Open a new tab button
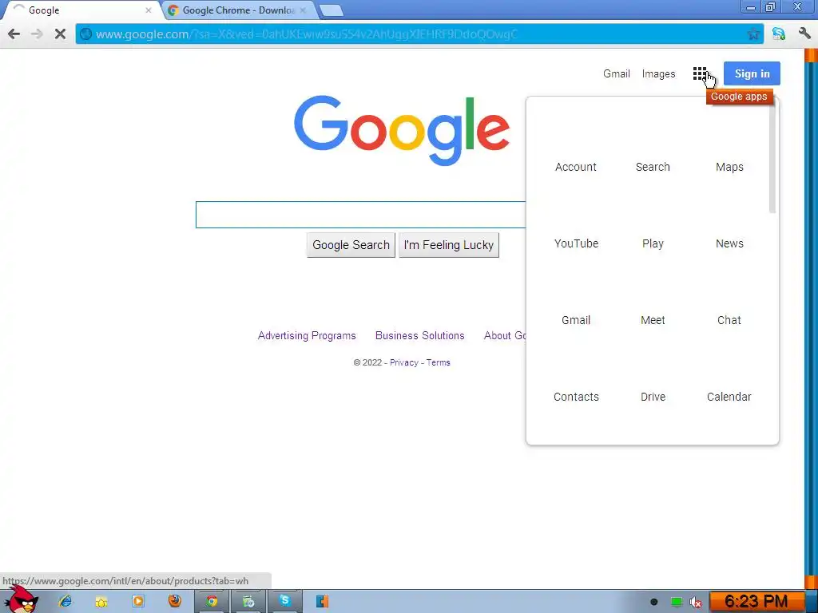The image size is (818, 613). [x=331, y=10]
